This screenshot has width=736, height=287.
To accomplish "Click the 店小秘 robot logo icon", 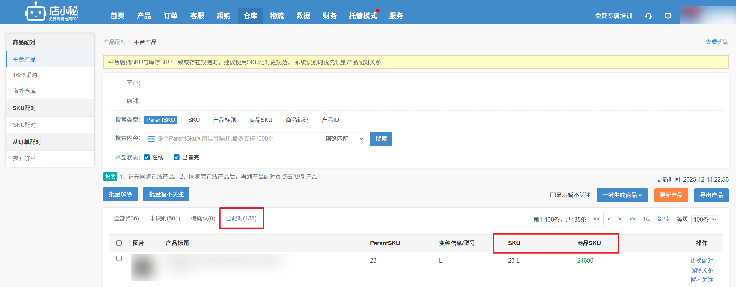I will click(x=36, y=12).
